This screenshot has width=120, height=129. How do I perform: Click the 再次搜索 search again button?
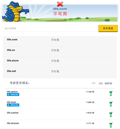[x=108, y=28]
